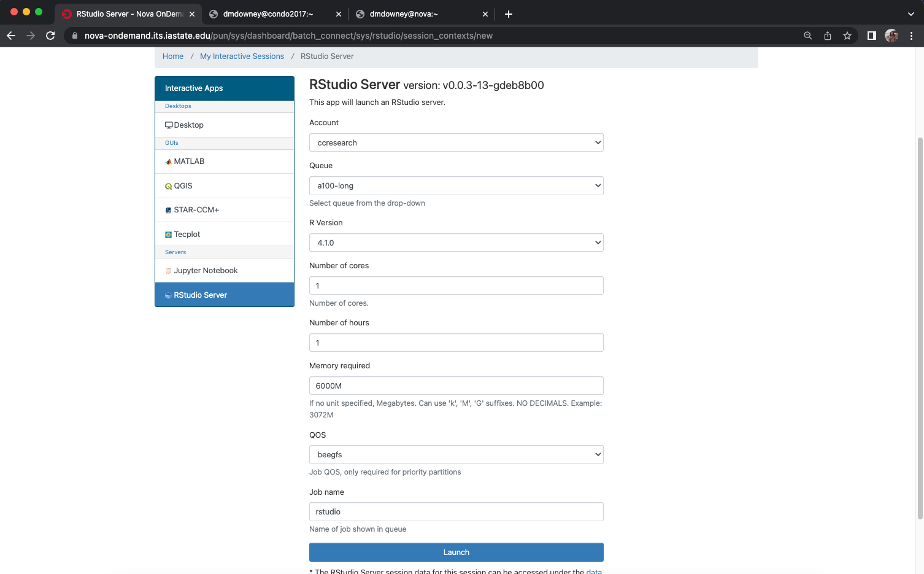Select Tecplot in Interactive Apps

click(x=225, y=235)
